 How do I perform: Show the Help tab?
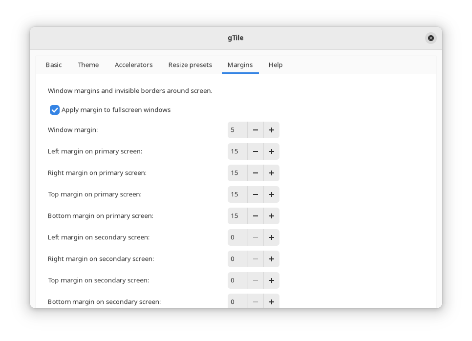point(276,65)
